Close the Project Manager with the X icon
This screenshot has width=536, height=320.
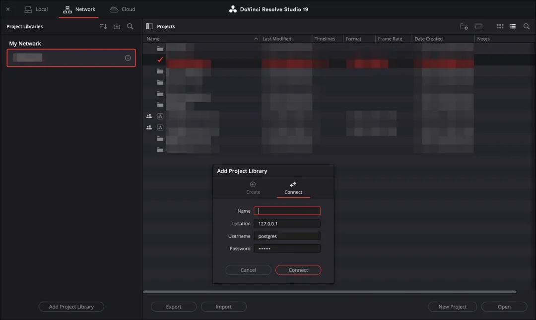[8, 9]
